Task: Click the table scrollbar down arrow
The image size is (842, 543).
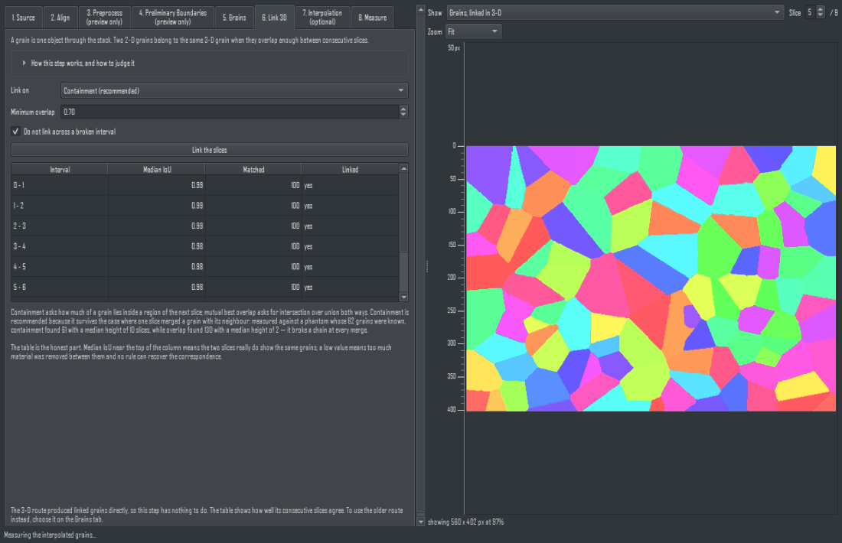Action: (x=404, y=297)
